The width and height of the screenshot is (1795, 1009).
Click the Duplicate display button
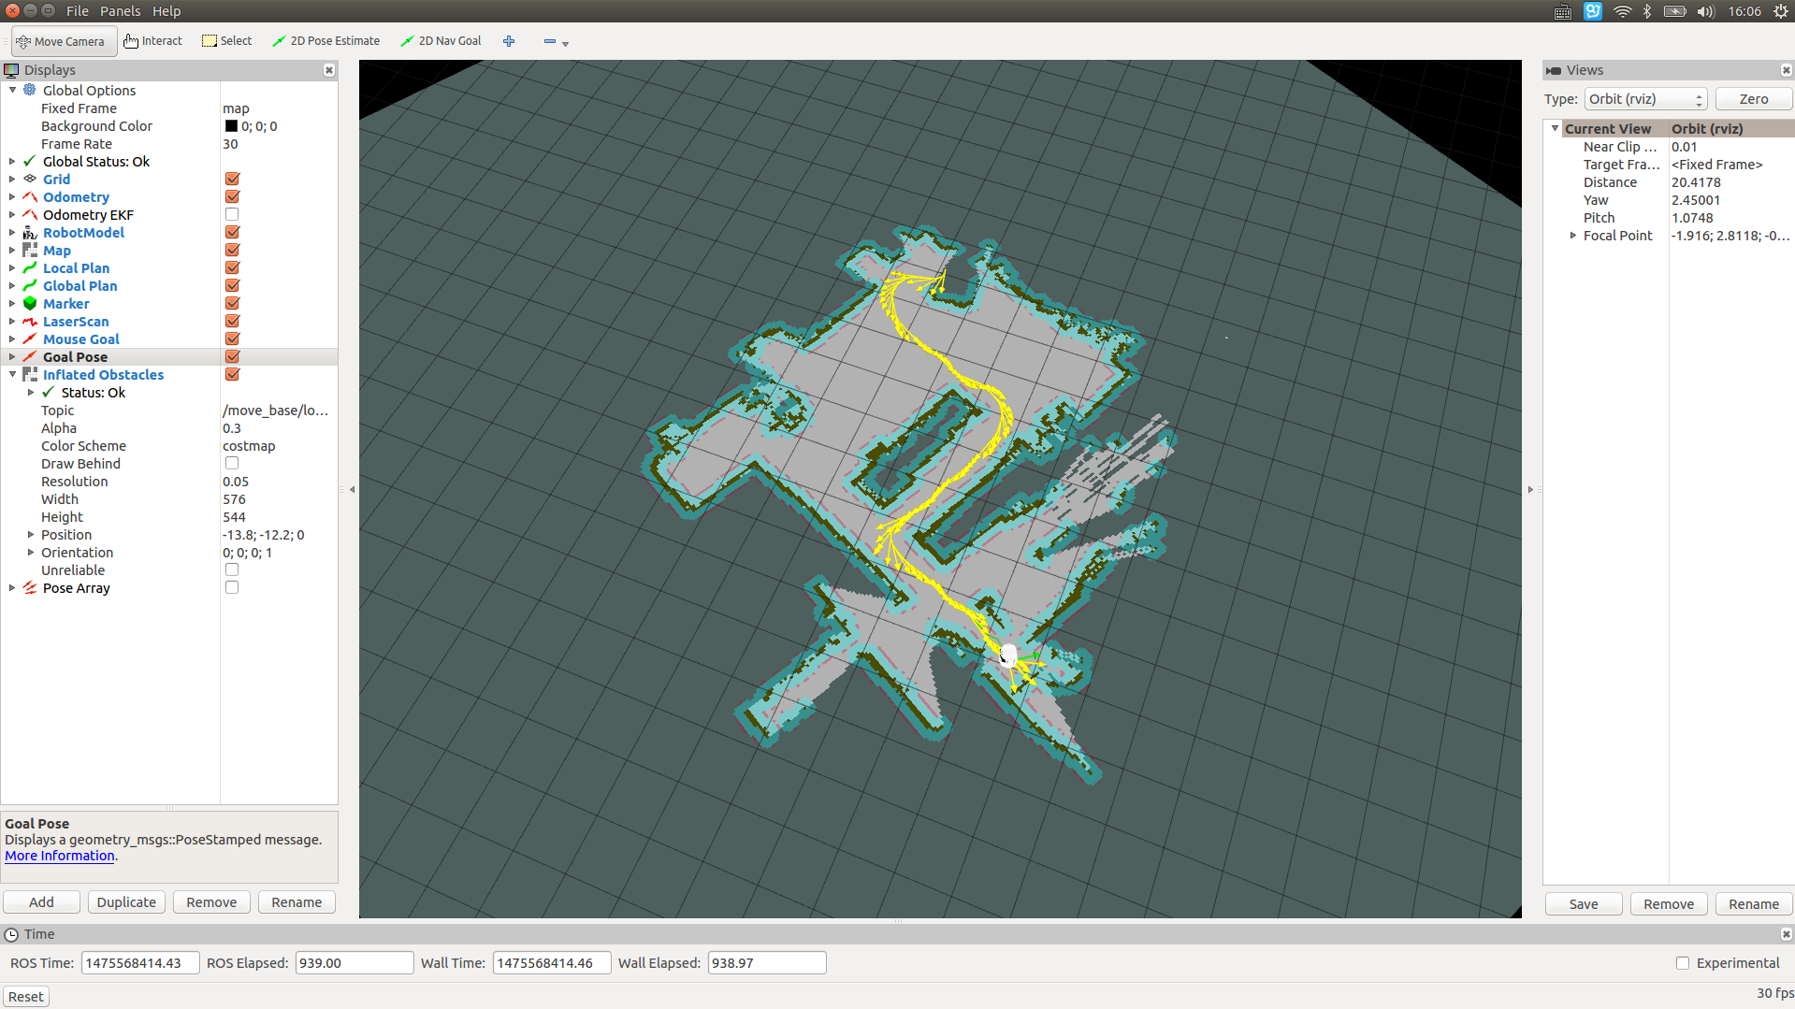(x=126, y=902)
